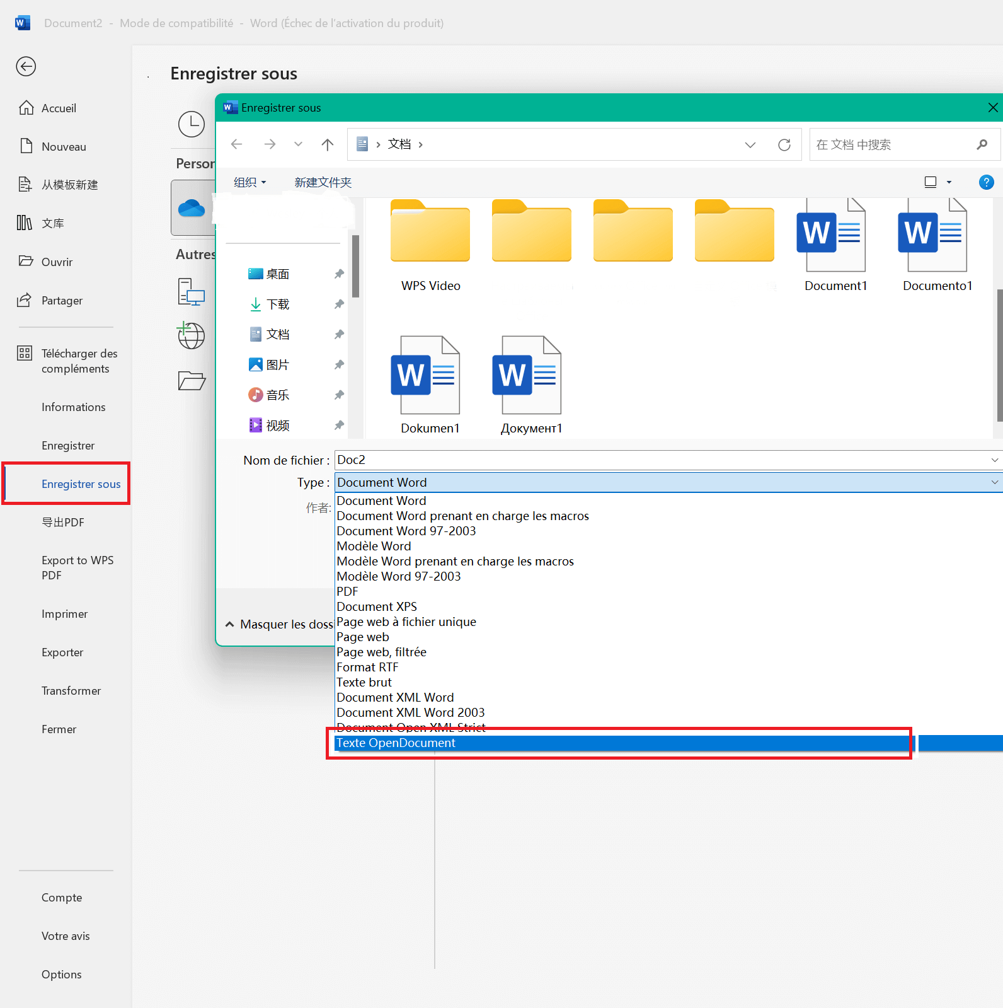Viewport: 1003px width, 1008px height.
Task: Refresh the folder view
Action: click(x=784, y=145)
